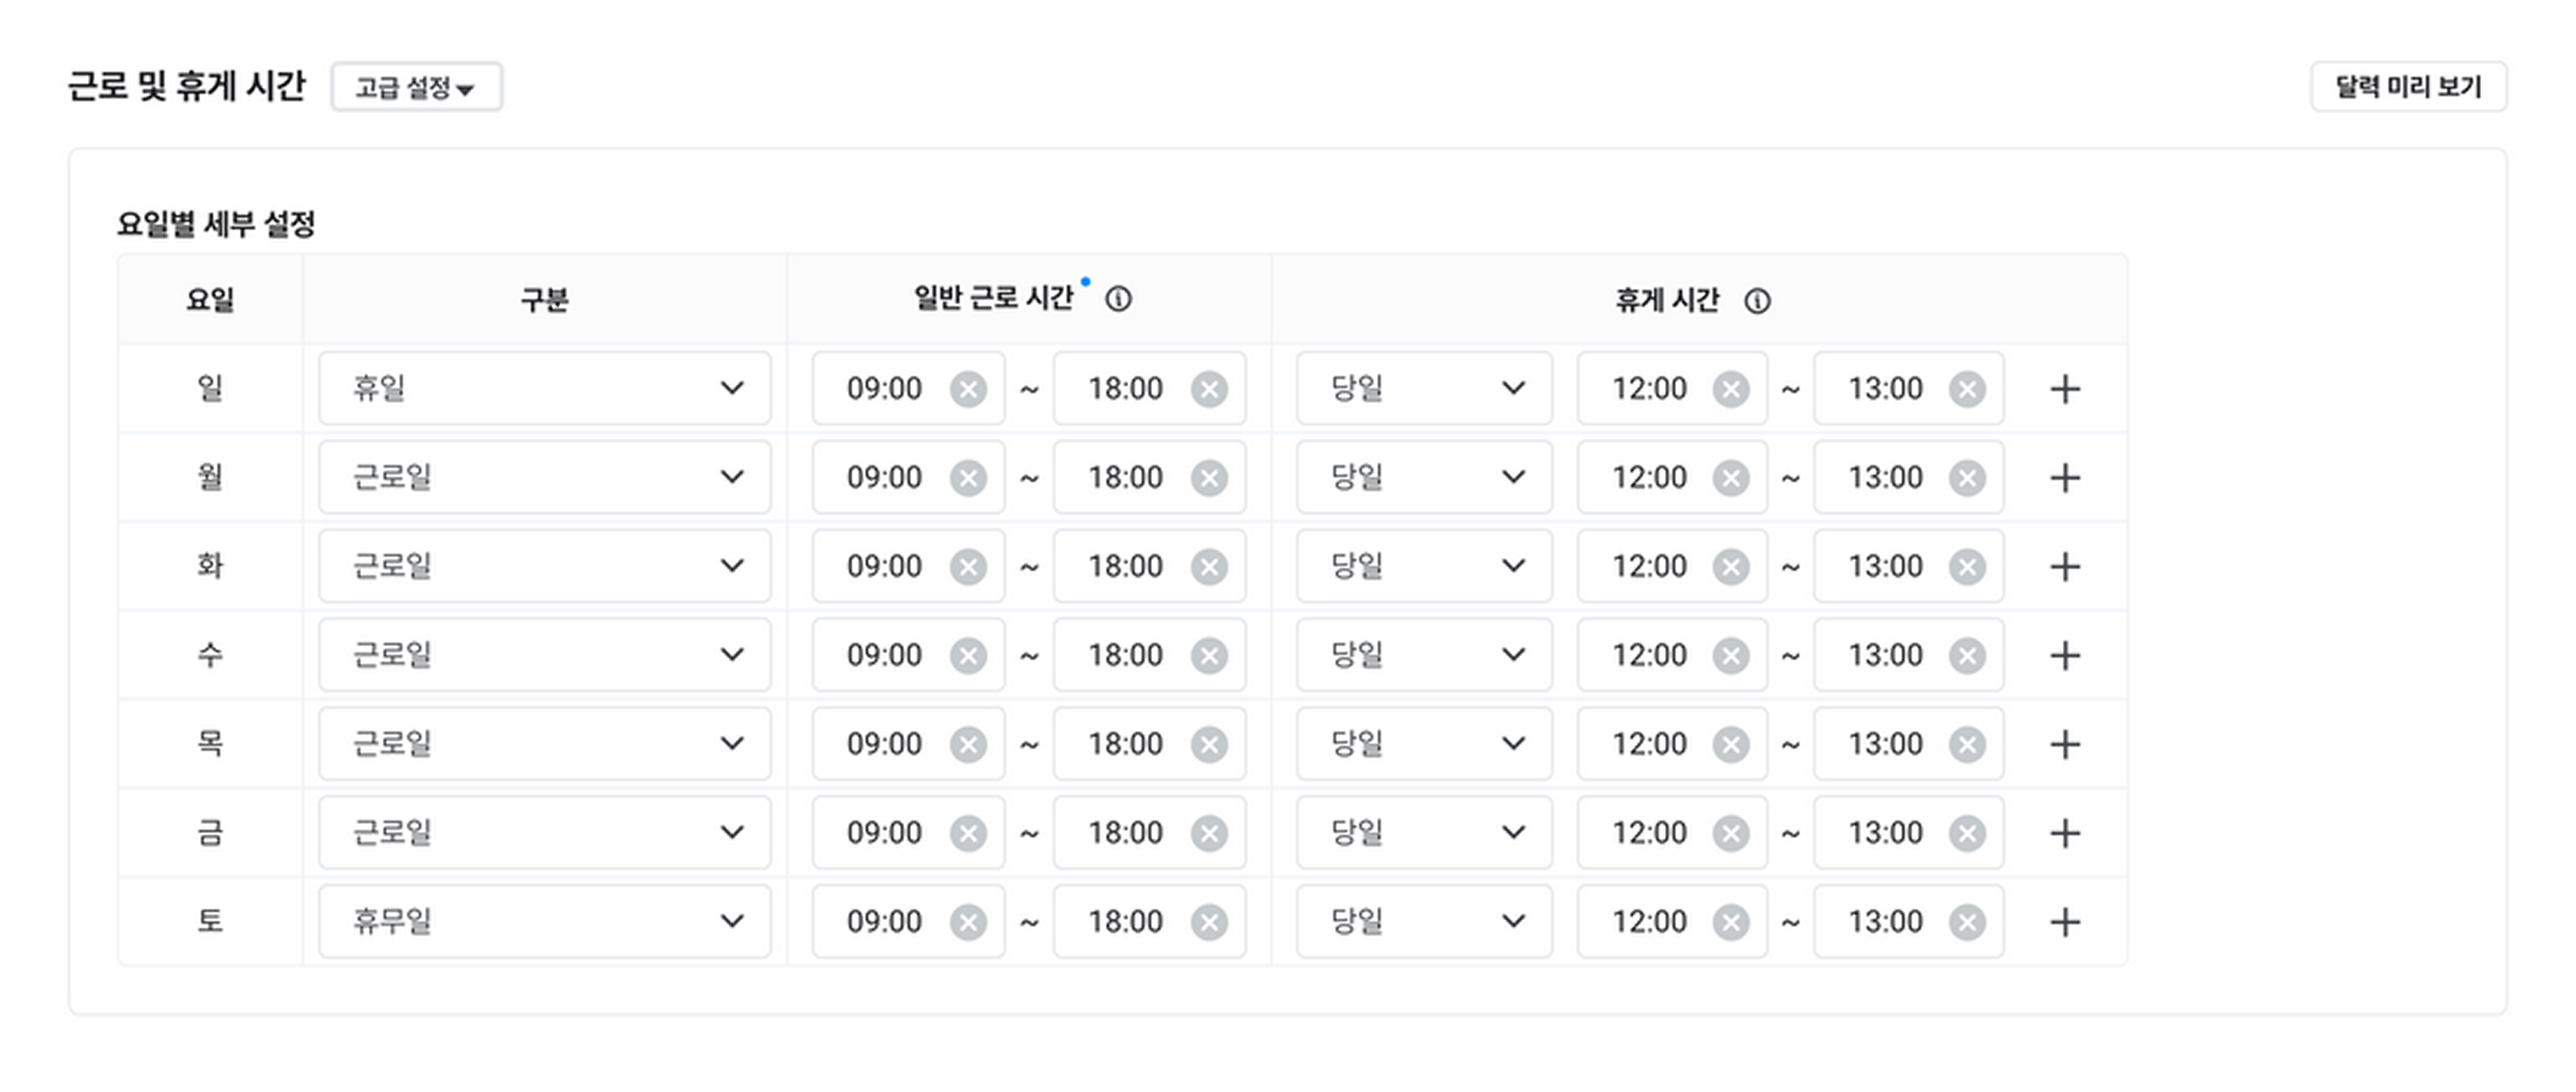2576x1092 pixels.
Task: Open the 휴무일 type dropdown for Saturday
Action: [x=545, y=921]
